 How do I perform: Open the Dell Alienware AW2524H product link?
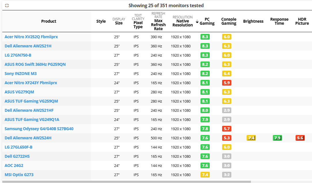coord(28,138)
